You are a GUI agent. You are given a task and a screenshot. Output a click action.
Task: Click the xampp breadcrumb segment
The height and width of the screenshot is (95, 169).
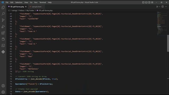(15, 11)
